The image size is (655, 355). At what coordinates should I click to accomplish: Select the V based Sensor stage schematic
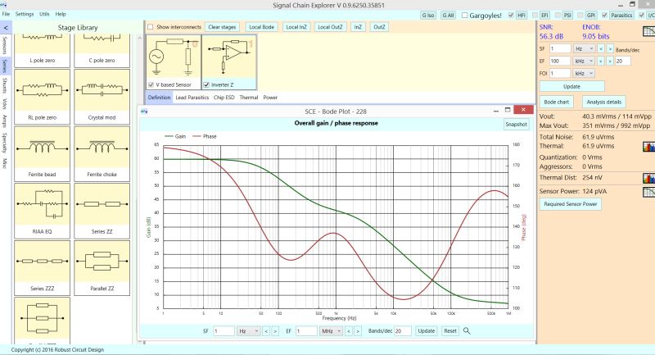click(174, 57)
